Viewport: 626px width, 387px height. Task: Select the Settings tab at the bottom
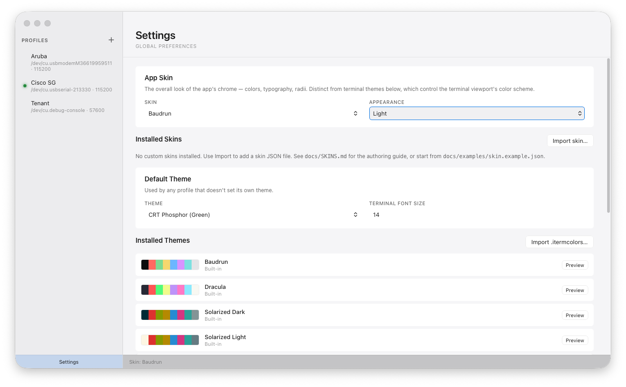pyautogui.click(x=69, y=361)
